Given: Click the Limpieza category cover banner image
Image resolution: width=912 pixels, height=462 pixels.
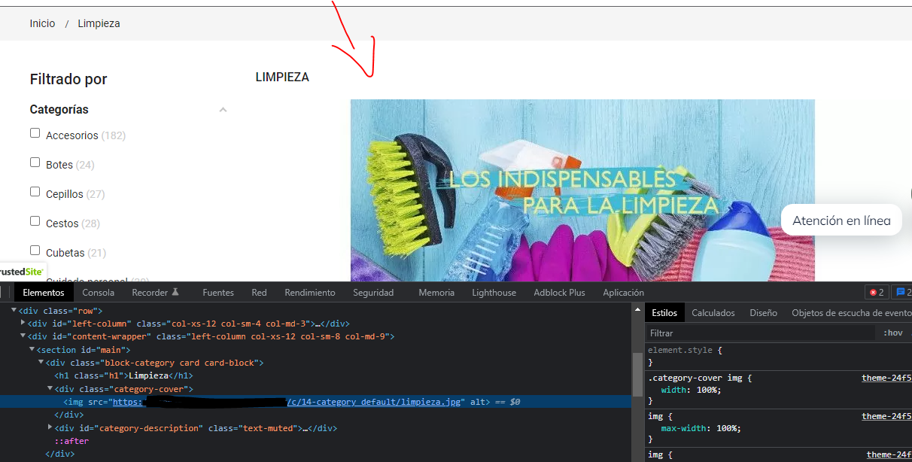Looking at the screenshot, I should tap(582, 190).
